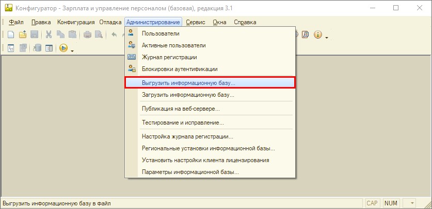This screenshot has width=432, height=209.
Task: Click the CAP indicator in status bar
Action: click(x=372, y=203)
